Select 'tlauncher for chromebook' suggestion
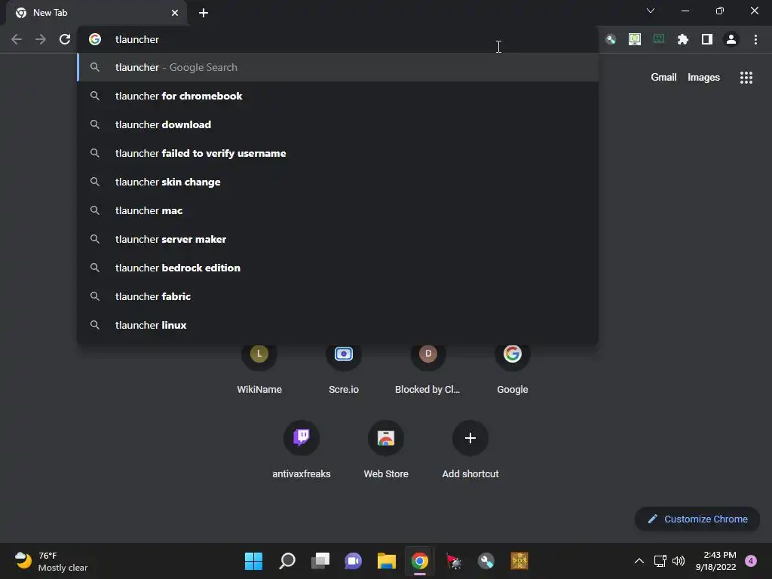772x579 pixels. (338, 96)
